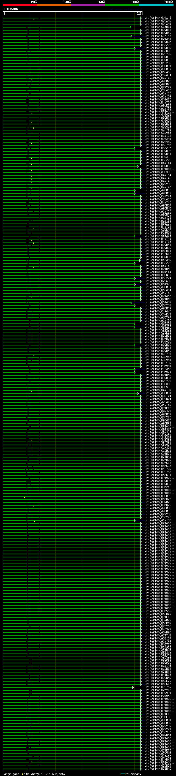Open hit label UniRef100_Q04142

[158, 18]
